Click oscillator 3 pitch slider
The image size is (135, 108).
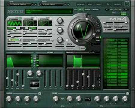(45, 30)
